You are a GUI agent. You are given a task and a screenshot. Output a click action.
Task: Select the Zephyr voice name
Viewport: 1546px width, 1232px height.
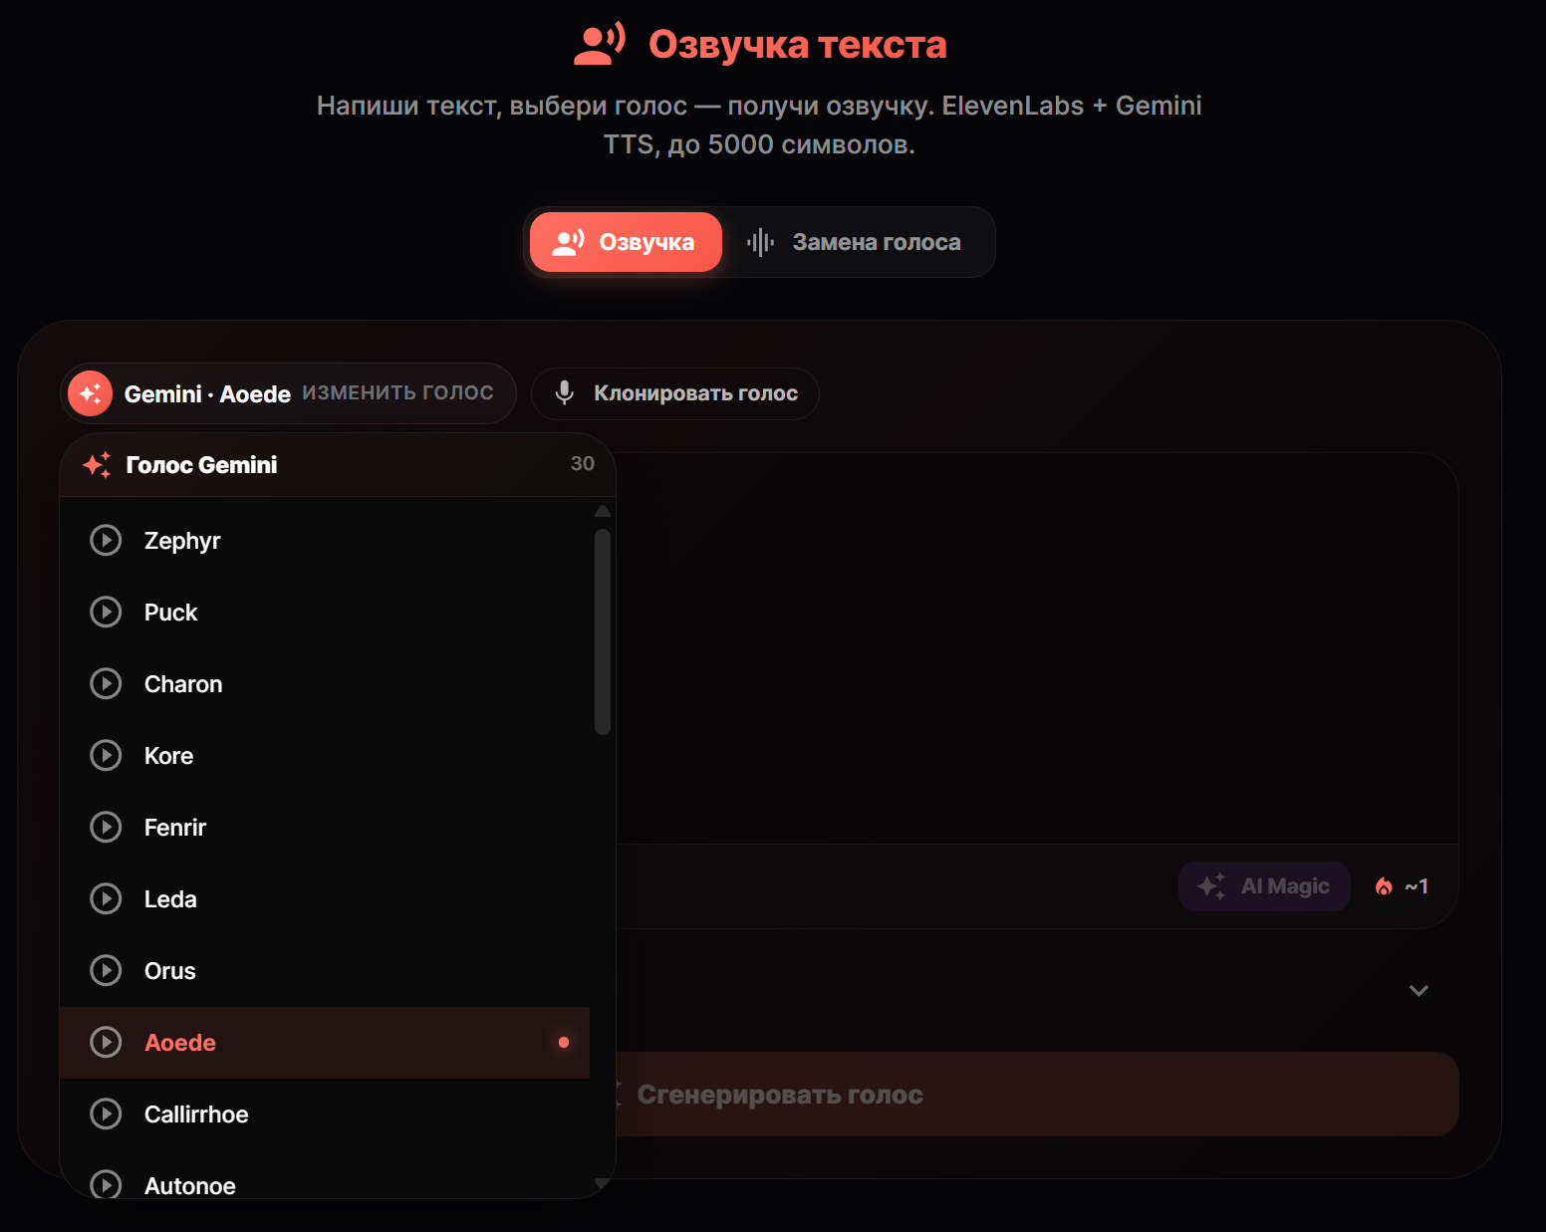pyautogui.click(x=182, y=541)
